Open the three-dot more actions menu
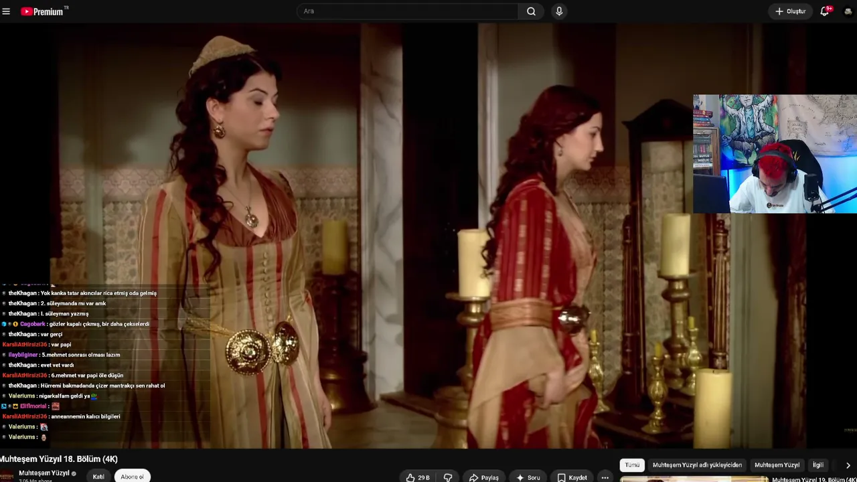857x482 pixels. pos(605,477)
